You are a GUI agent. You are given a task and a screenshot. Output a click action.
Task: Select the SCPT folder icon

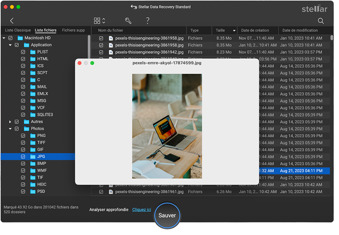pos(33,74)
